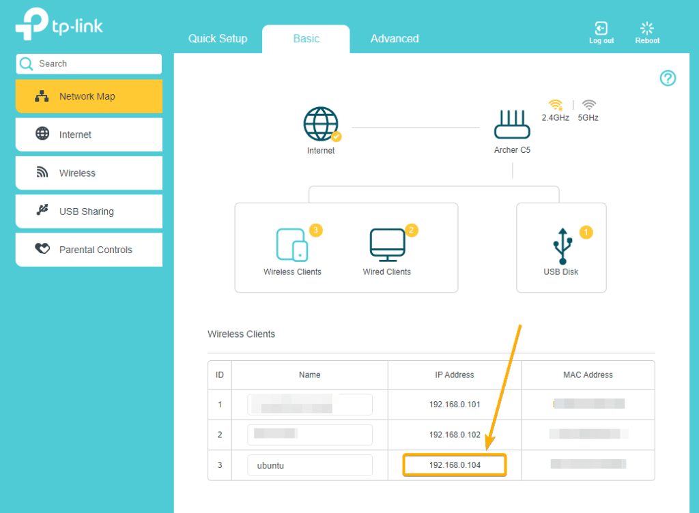Select the USB Disk icon
Image resolution: width=699 pixels, height=513 pixels.
[x=562, y=246]
